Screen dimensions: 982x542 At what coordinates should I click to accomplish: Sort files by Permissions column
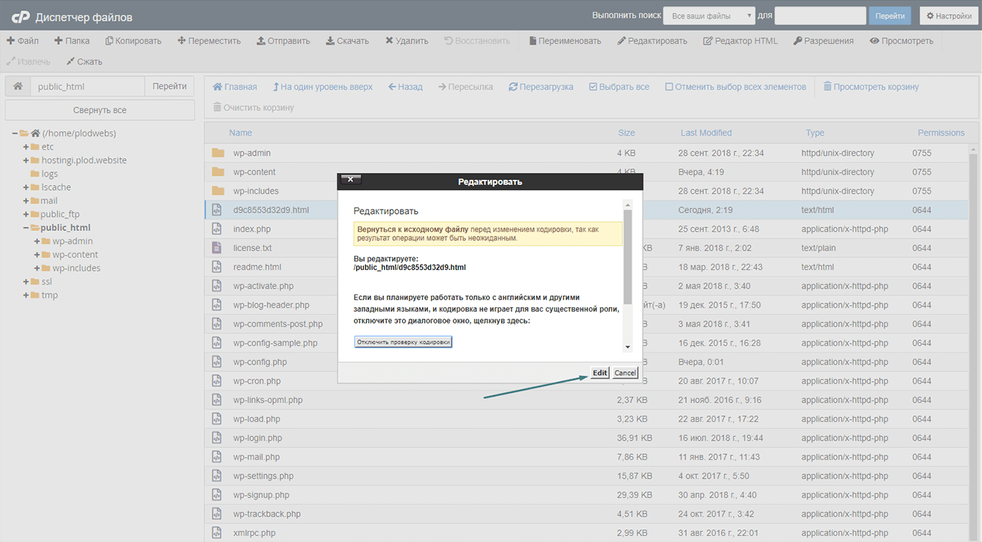(941, 133)
